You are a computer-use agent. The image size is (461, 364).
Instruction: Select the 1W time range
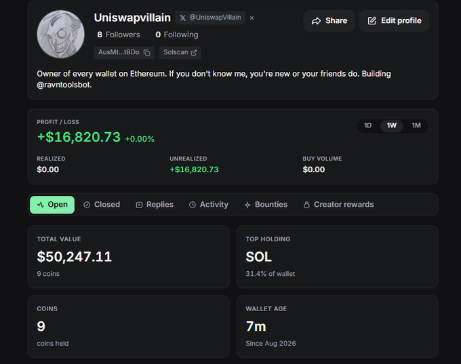(392, 125)
